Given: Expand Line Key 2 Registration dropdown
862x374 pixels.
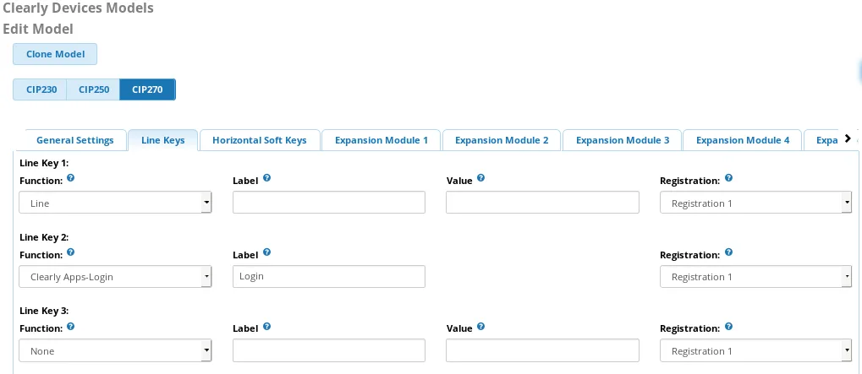Looking at the screenshot, I should click(x=755, y=276).
